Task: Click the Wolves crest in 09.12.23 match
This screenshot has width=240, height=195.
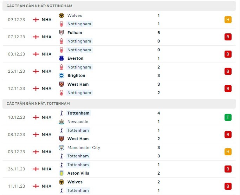Action: point(62,15)
